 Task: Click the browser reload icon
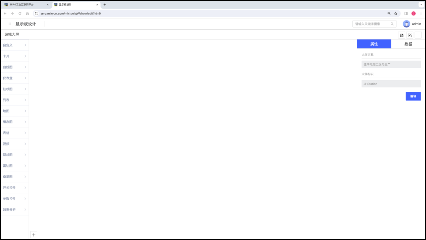[20, 13]
